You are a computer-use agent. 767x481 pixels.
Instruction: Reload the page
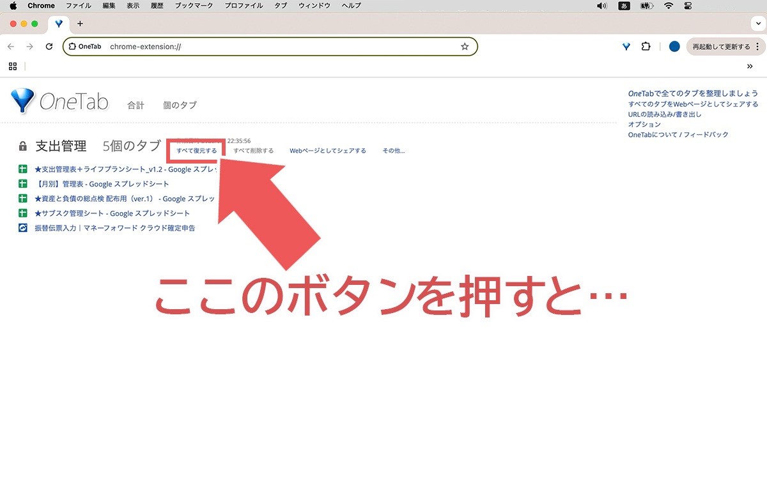pos(49,47)
